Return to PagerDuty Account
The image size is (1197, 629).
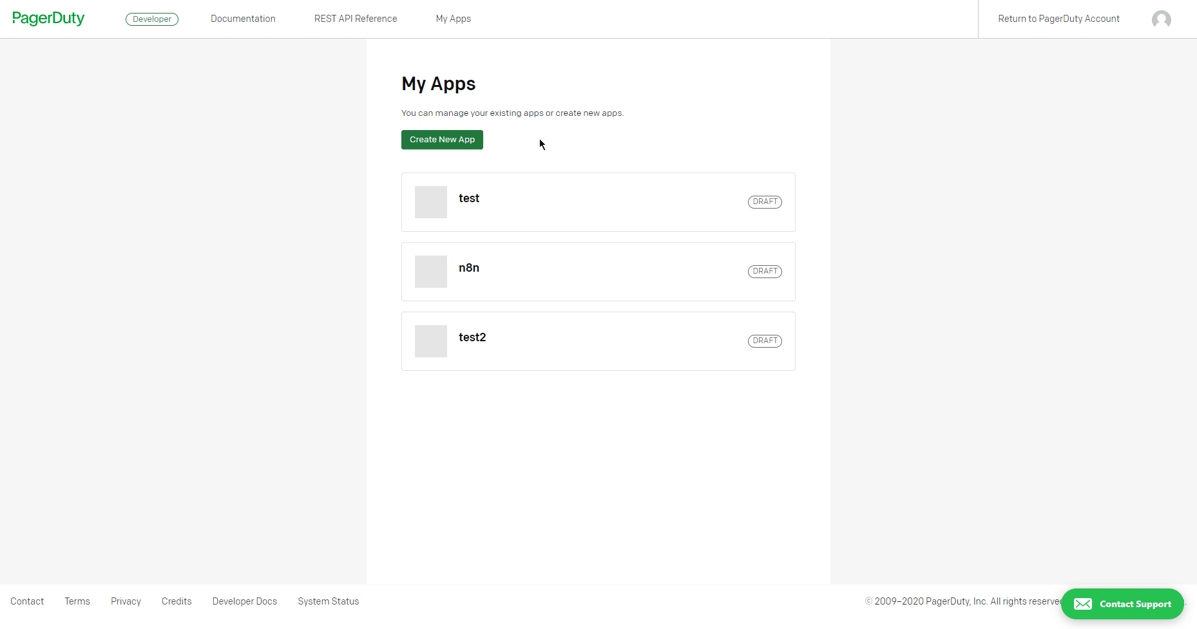tap(1058, 19)
